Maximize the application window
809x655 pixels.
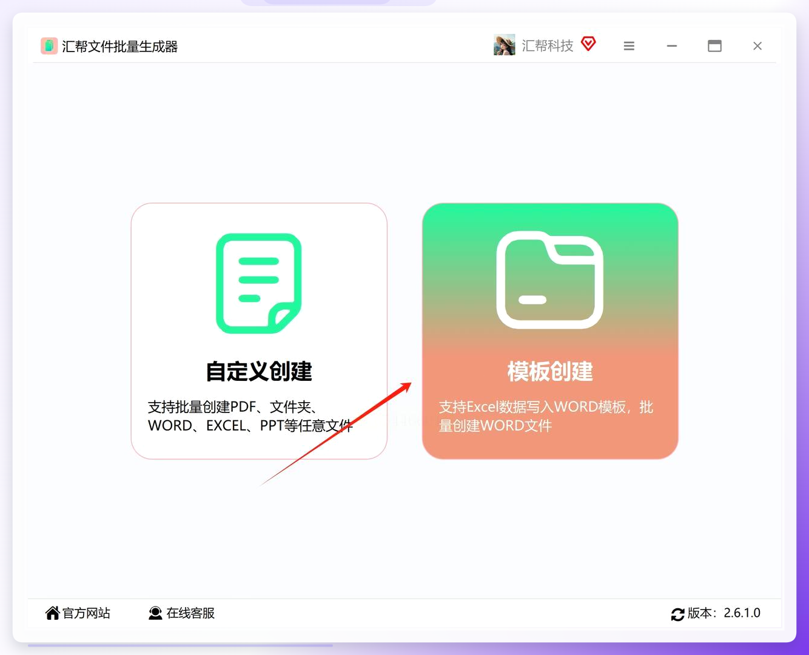714,46
